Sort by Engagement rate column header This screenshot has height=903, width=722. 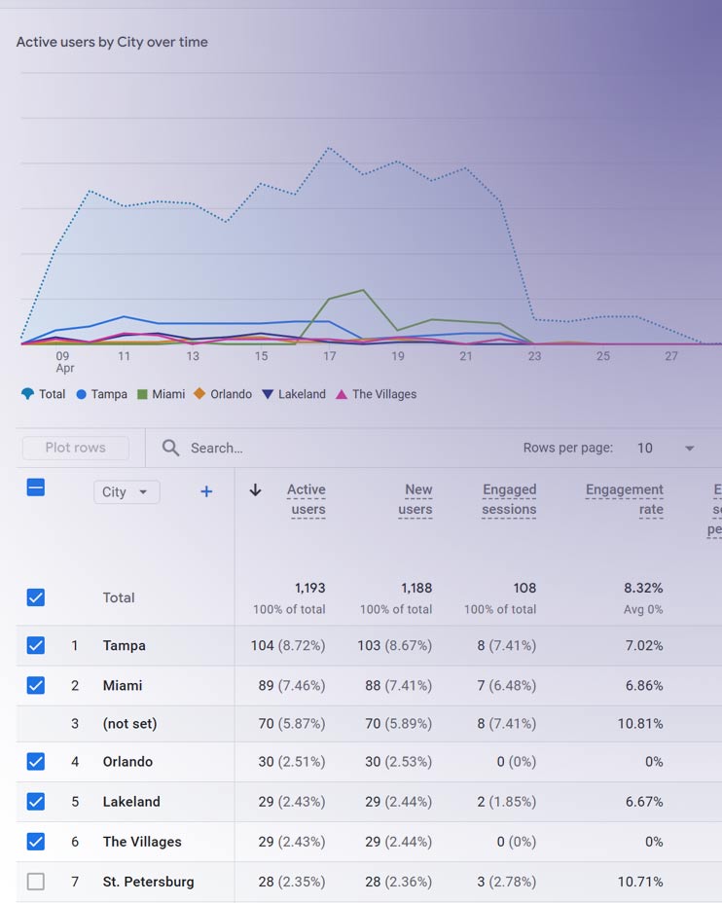coord(625,499)
